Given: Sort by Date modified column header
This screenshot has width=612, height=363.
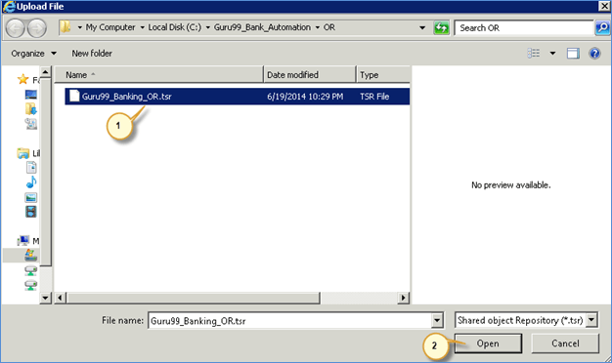Looking at the screenshot, I should coord(310,75).
